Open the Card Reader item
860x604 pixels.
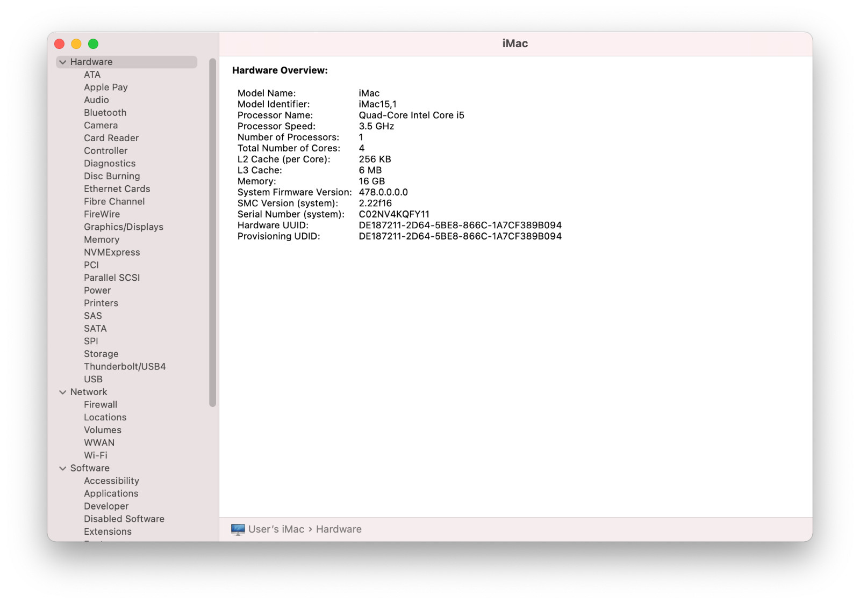point(111,138)
